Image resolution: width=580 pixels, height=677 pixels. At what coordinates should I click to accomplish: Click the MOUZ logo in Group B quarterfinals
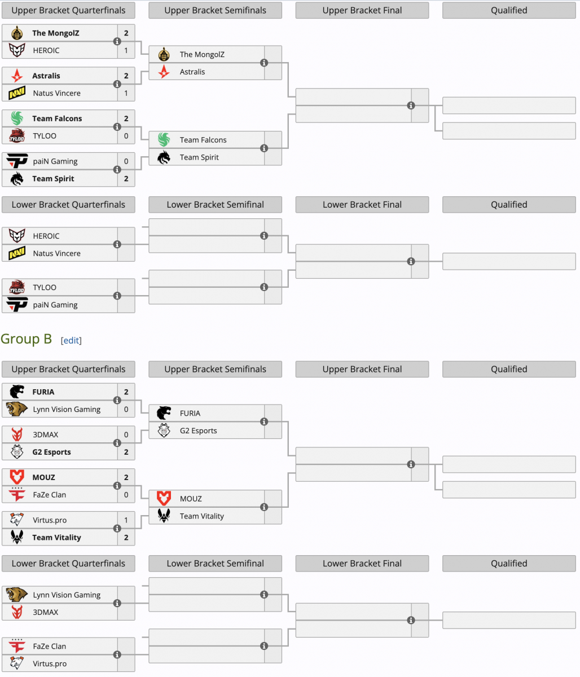17,477
